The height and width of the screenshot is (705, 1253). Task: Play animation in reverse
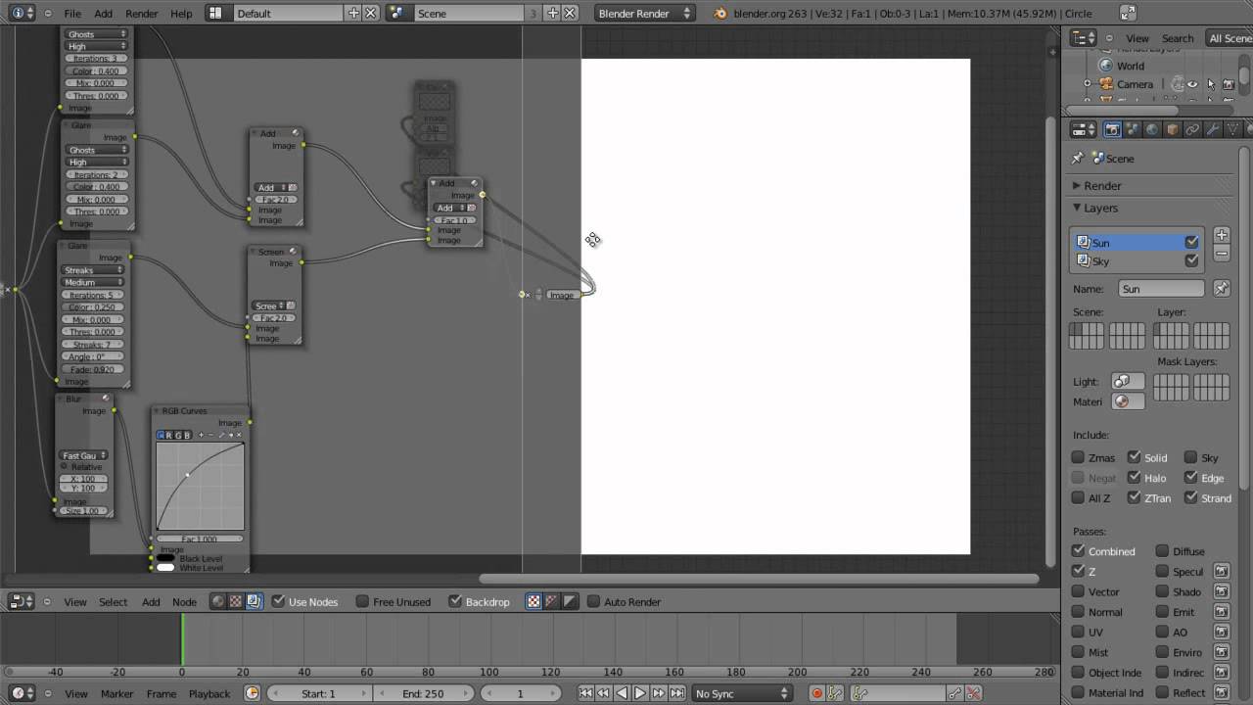point(622,693)
